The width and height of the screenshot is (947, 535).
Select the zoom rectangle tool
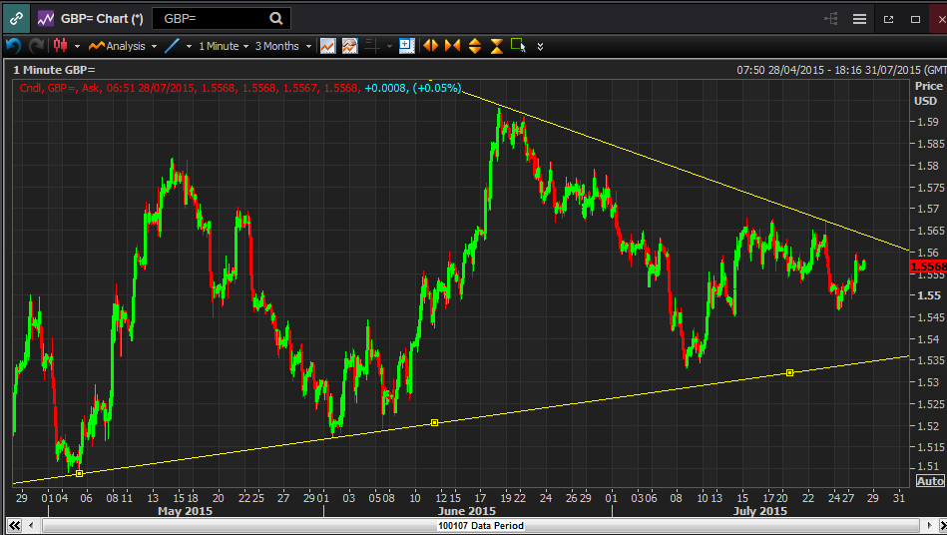(x=518, y=45)
